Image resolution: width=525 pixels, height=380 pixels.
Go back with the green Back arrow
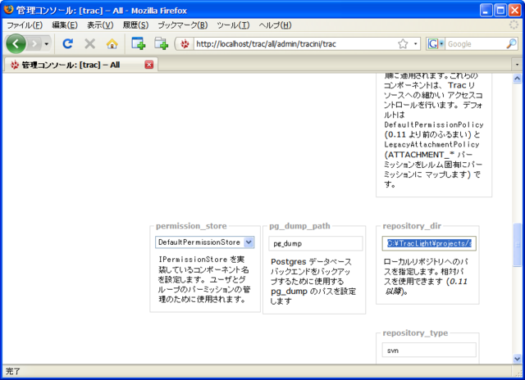[16, 43]
